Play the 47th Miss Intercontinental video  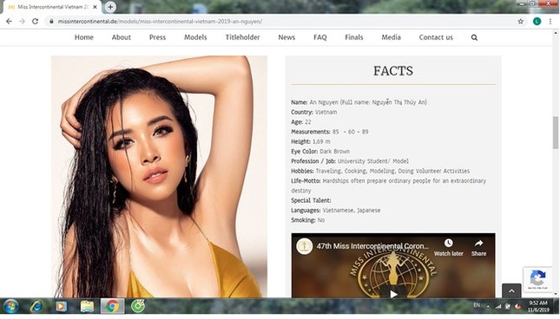[393, 294]
